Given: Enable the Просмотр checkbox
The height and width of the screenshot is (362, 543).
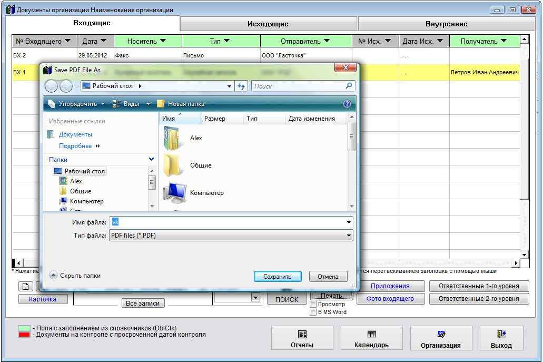Looking at the screenshot, I should click(x=313, y=305).
